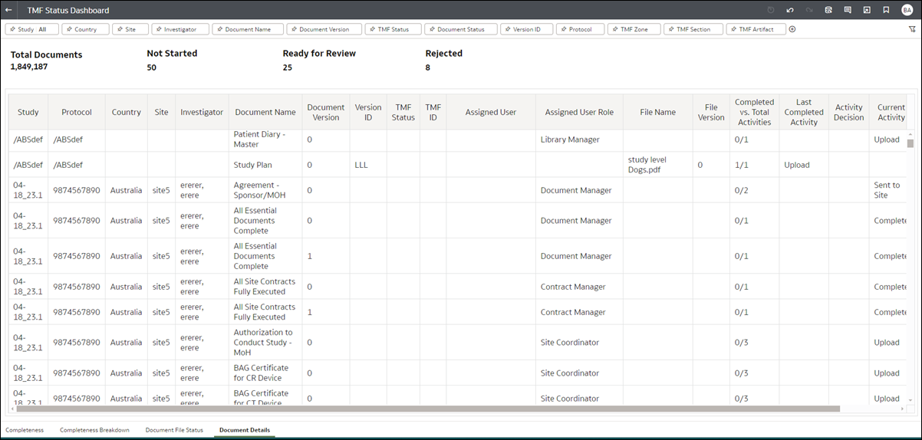Open the Version ID filter
The image size is (922, 440).
click(526, 29)
